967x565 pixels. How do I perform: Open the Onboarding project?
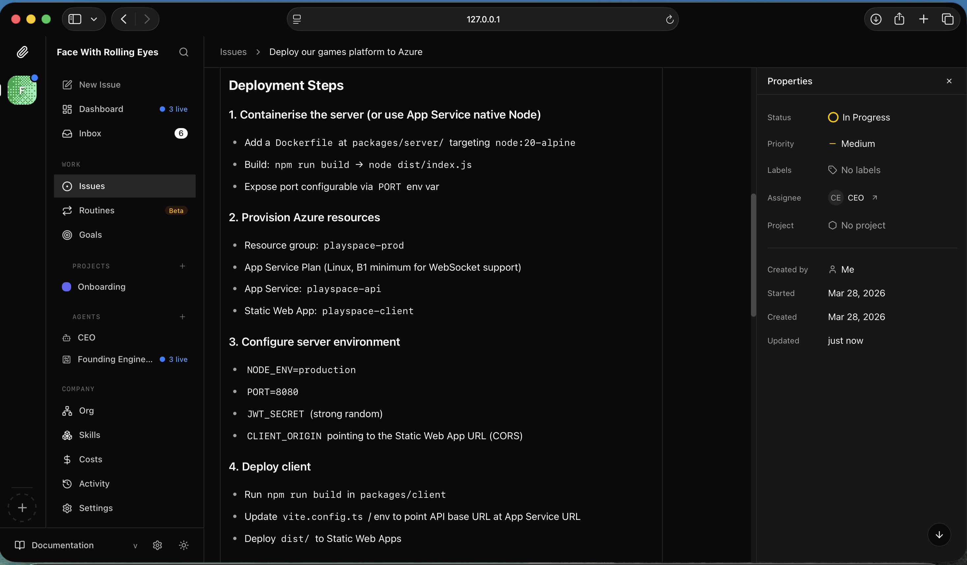coord(101,286)
